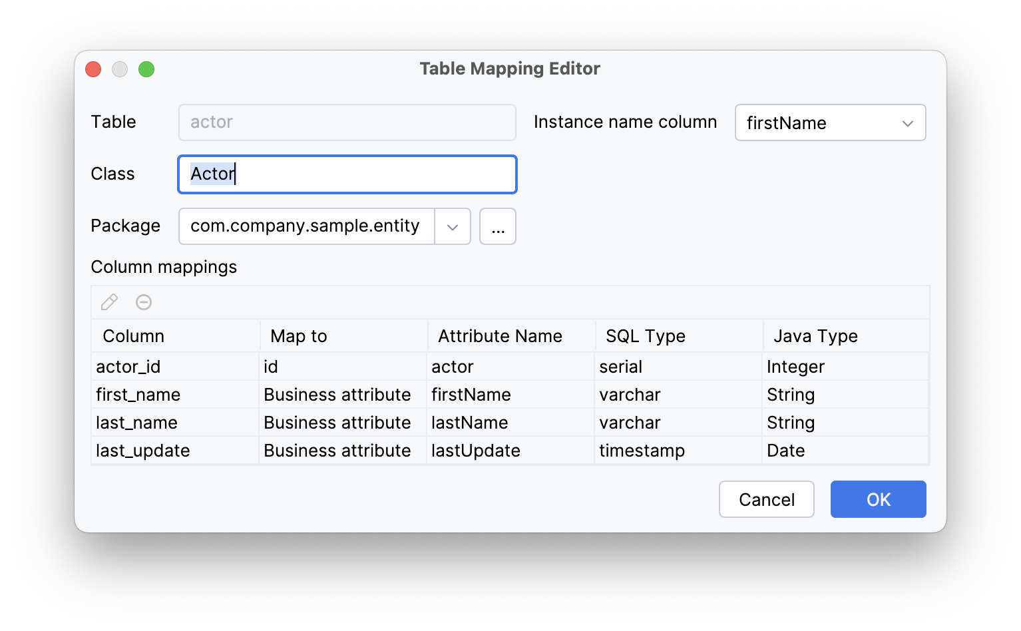Viewport: 1021px width, 631px height.
Task: Click the Class field containing Actor
Action: click(x=347, y=174)
